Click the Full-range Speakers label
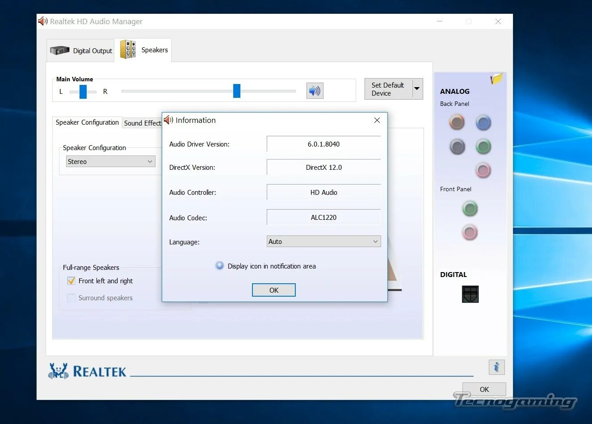Screen dimensions: 592x424 coord(91,267)
